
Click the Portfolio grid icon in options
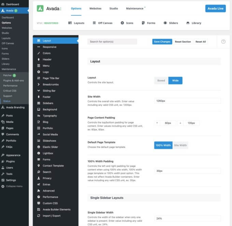tap(39, 128)
